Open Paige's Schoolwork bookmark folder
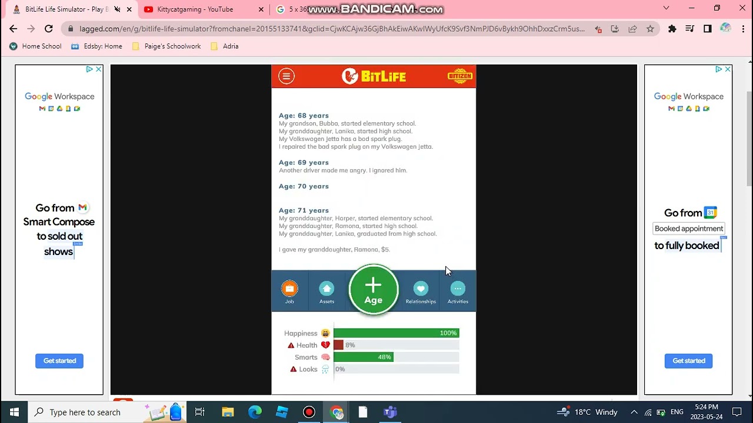753x423 pixels. pyautogui.click(x=166, y=46)
